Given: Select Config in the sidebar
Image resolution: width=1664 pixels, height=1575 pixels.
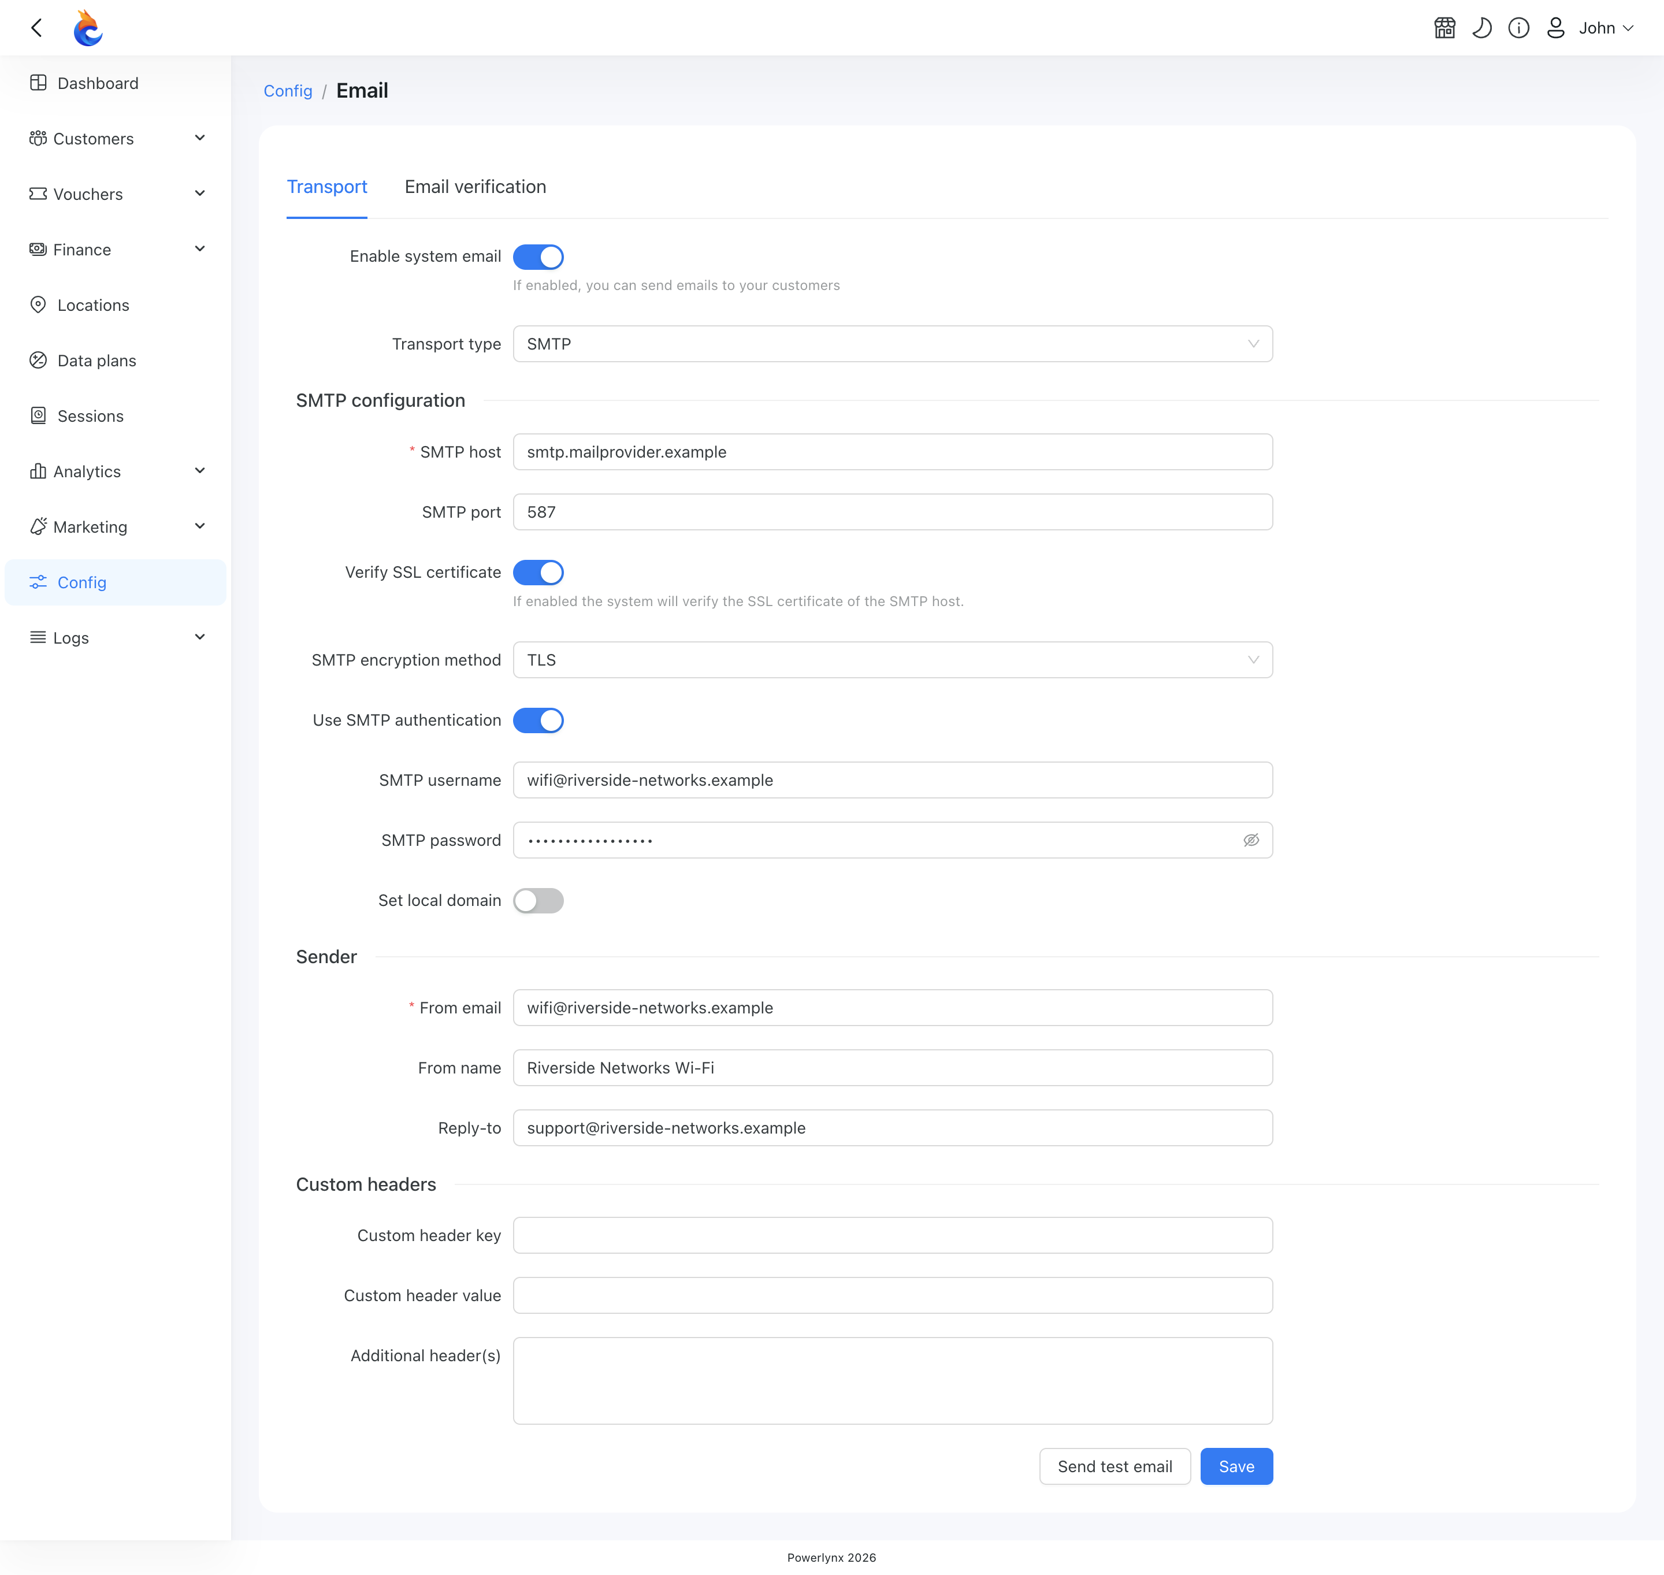Looking at the screenshot, I should pyautogui.click(x=116, y=582).
